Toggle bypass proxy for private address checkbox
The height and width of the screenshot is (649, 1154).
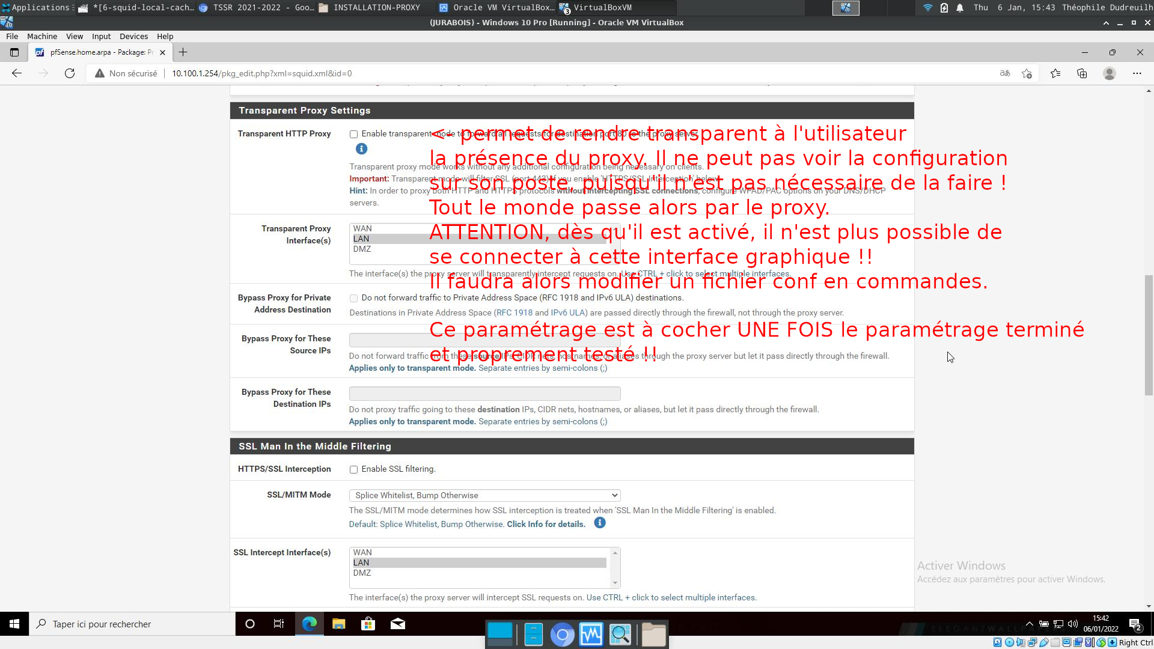[x=353, y=298]
